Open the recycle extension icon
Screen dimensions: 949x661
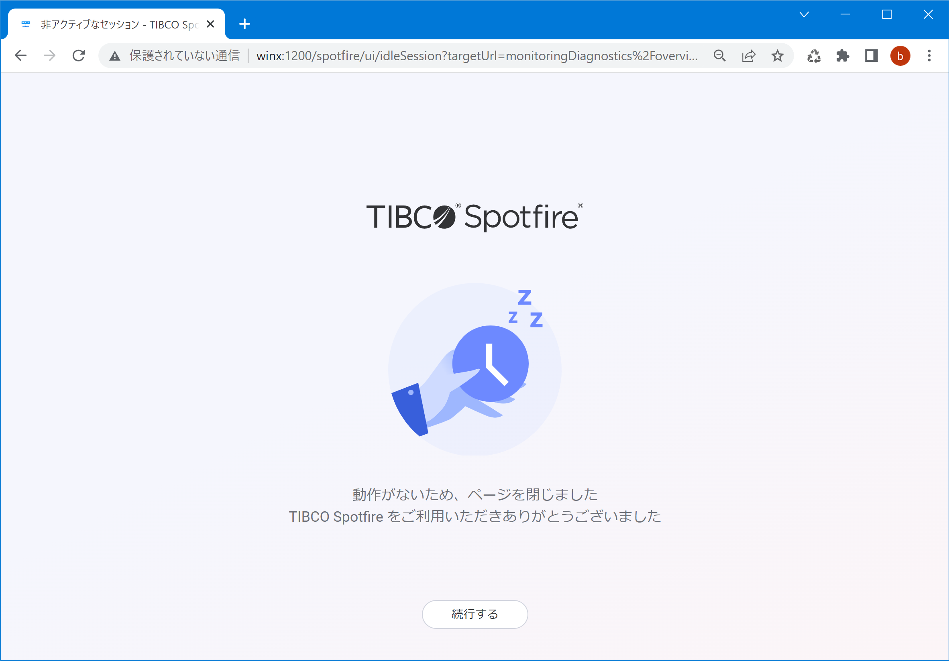tap(814, 56)
